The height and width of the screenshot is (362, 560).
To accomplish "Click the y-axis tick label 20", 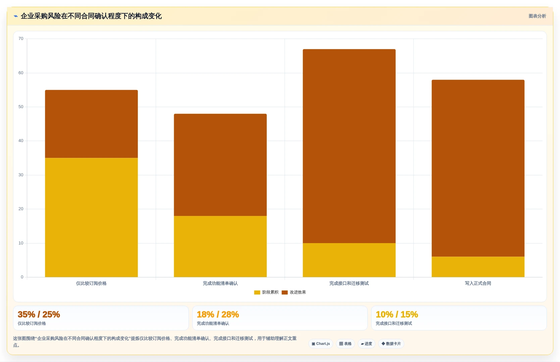I will [x=21, y=209].
